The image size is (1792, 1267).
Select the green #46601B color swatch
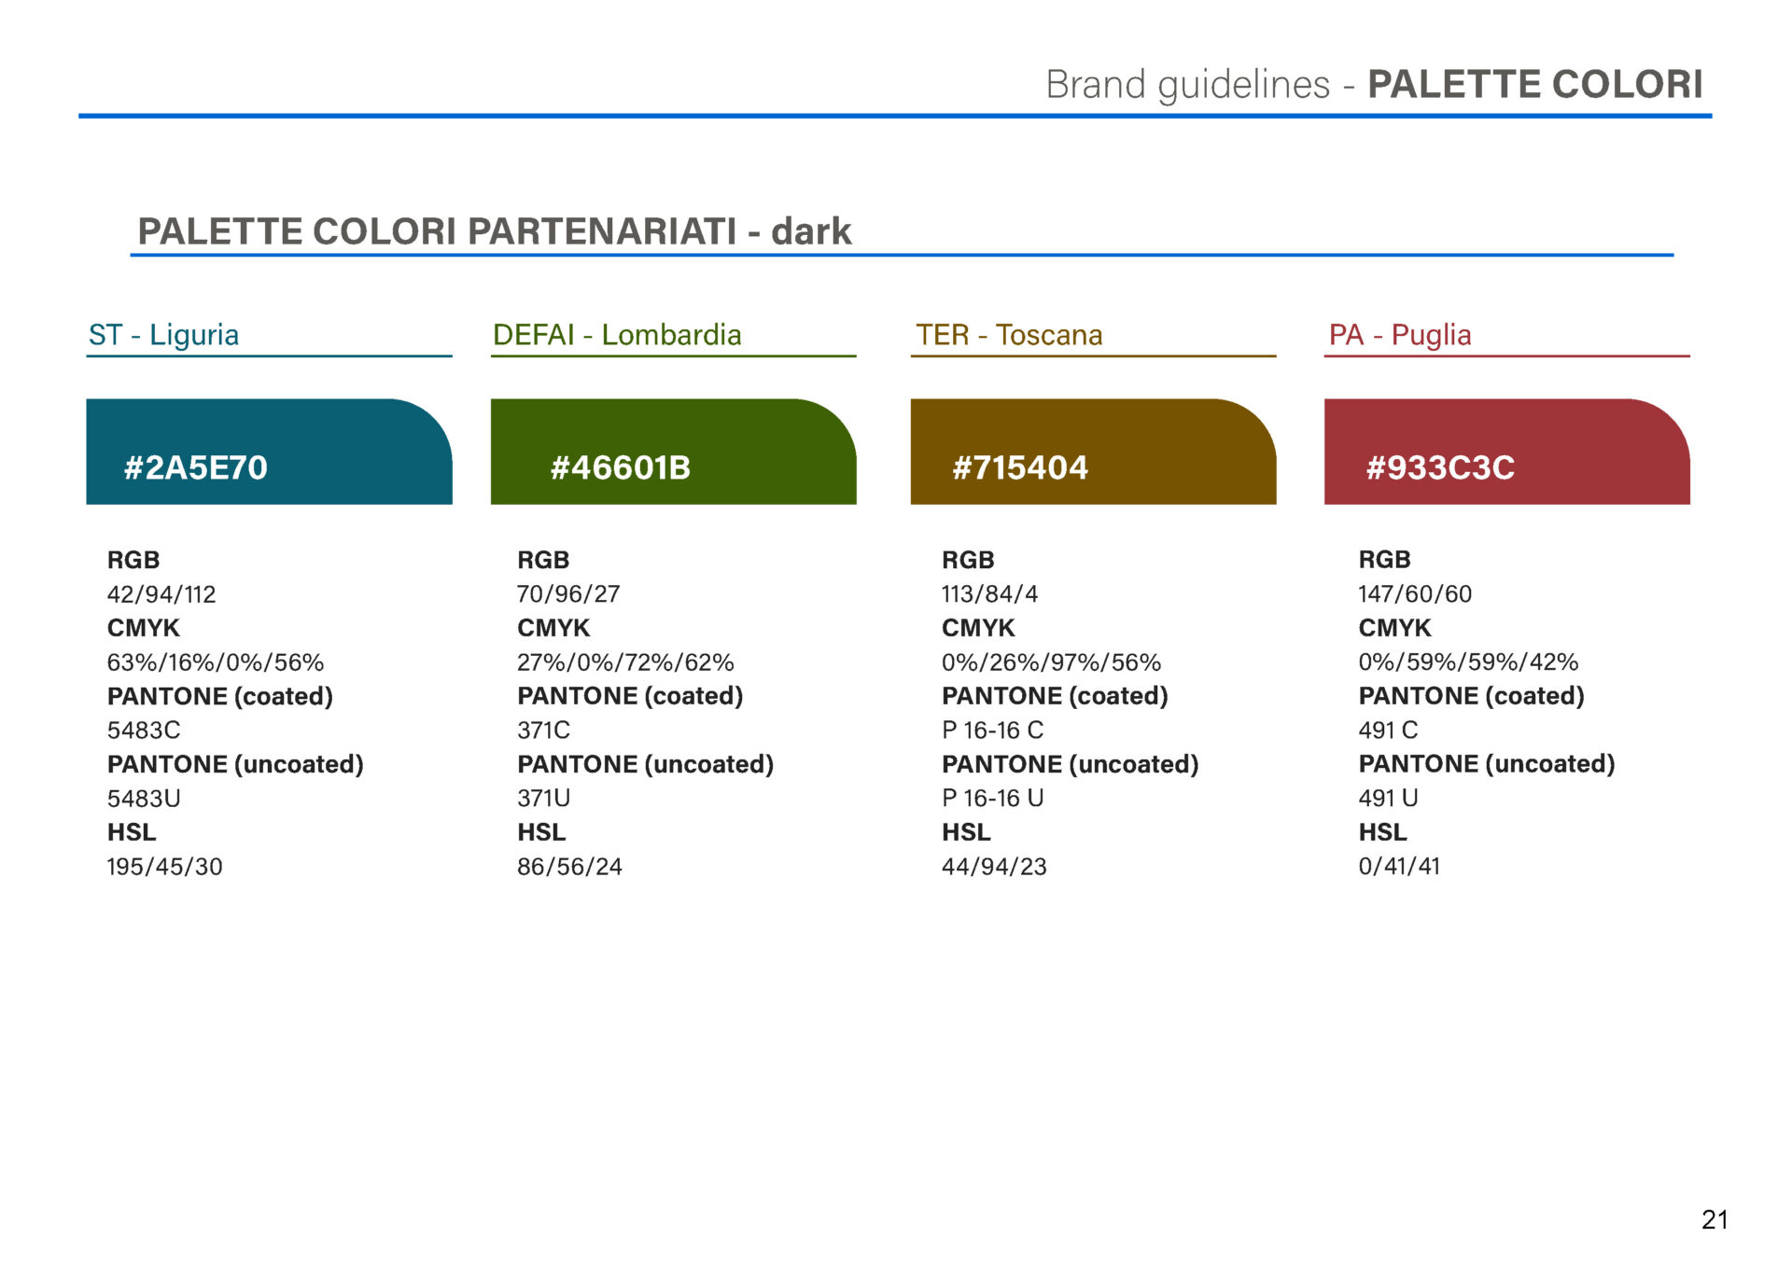point(673,452)
